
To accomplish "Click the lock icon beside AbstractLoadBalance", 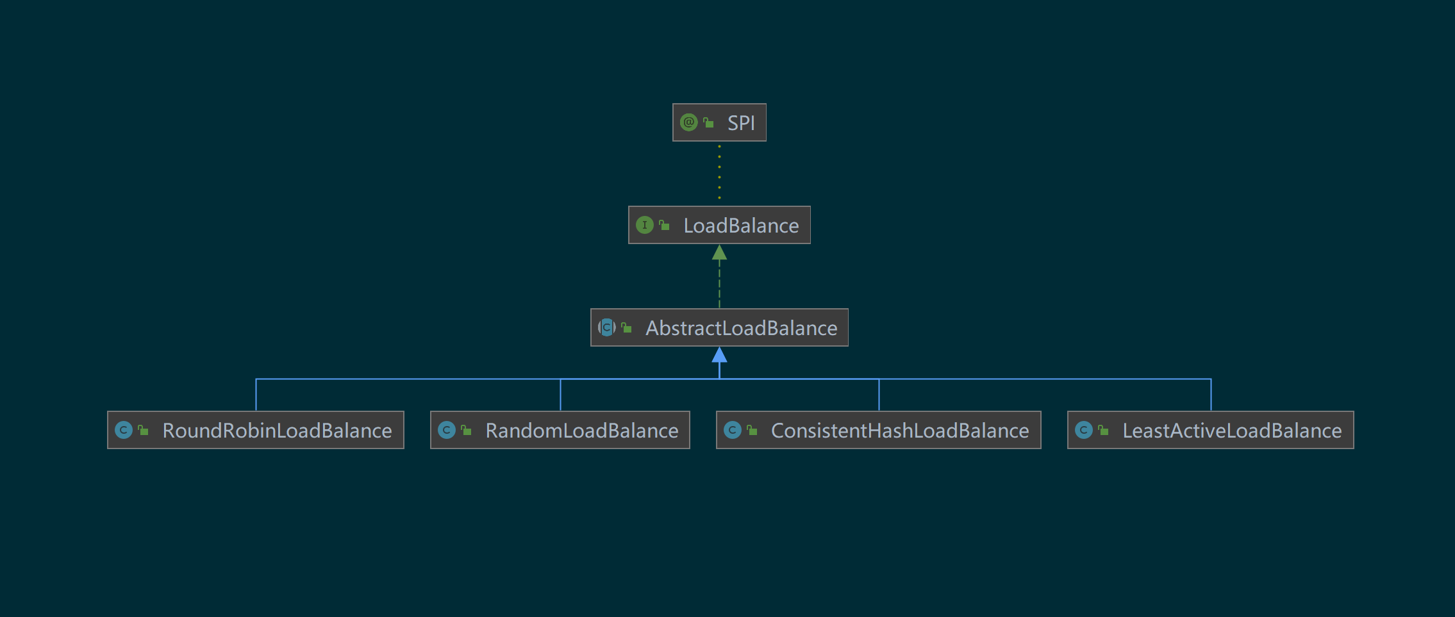I will coord(626,327).
